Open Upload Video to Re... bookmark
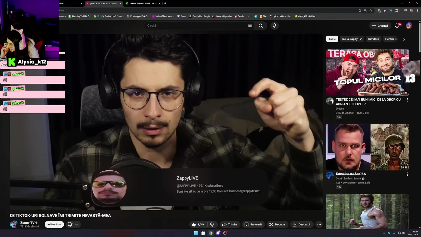Viewport: 421px width, 237px height. 280,16
